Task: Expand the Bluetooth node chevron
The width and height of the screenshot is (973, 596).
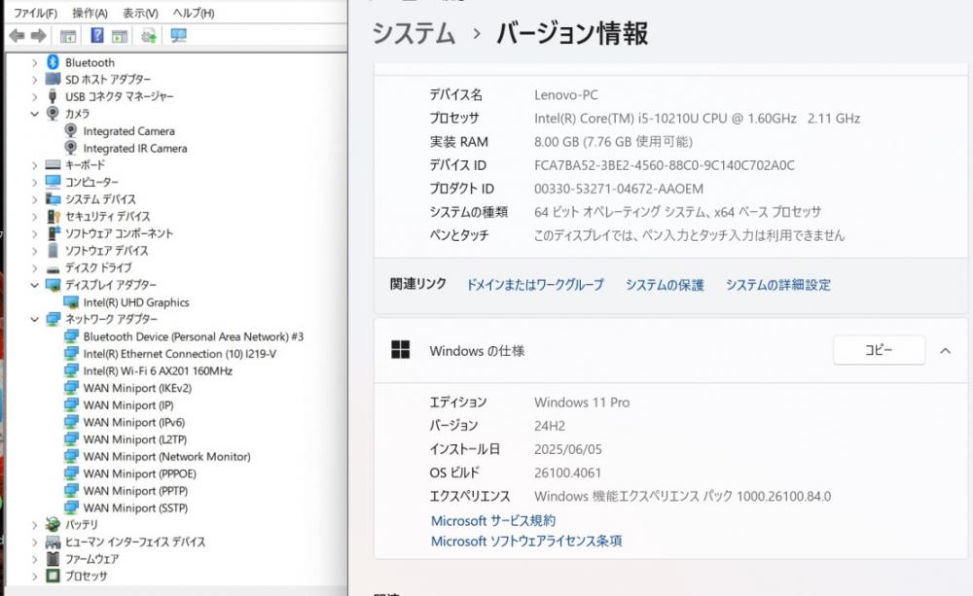Action: (x=34, y=62)
